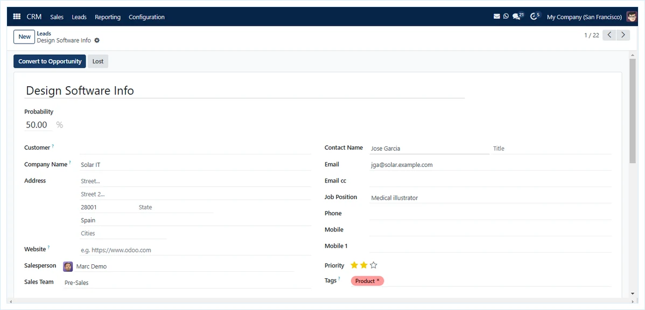Go to the previous record arrow

click(609, 35)
